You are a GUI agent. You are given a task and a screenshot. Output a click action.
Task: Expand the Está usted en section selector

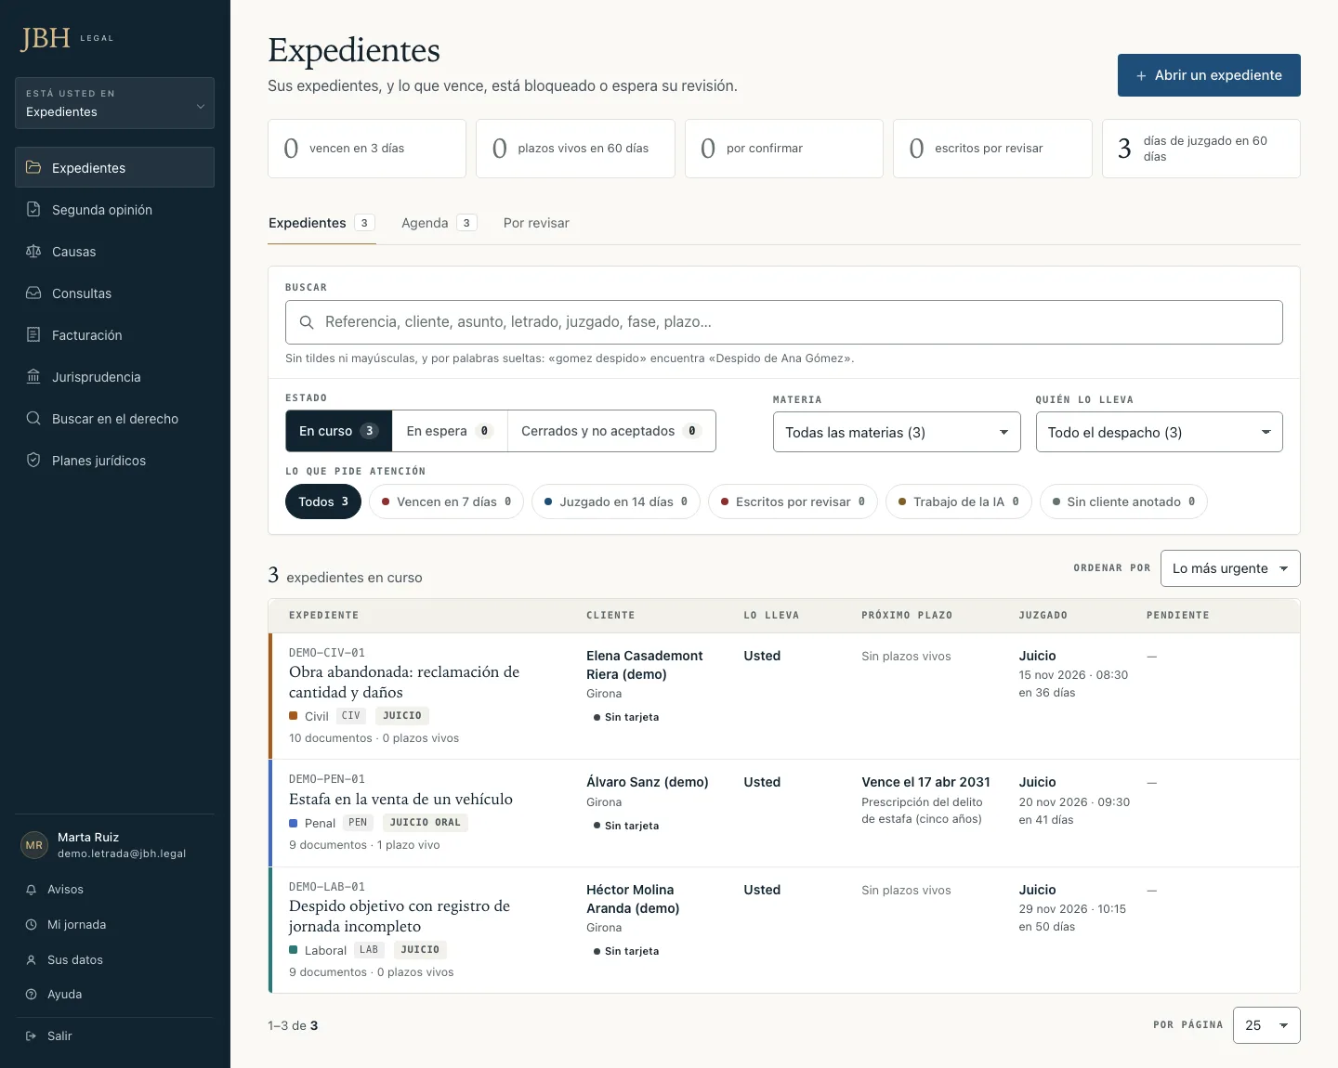(x=114, y=103)
